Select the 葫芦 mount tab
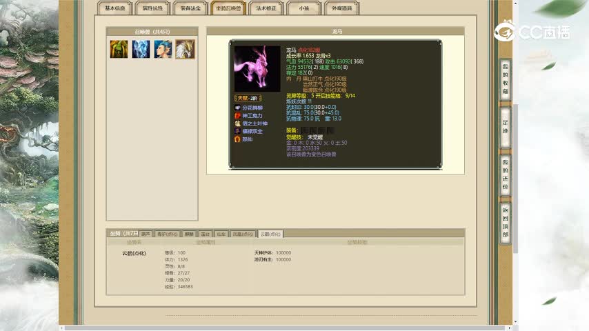The width and height of the screenshot is (589, 331). click(146, 234)
